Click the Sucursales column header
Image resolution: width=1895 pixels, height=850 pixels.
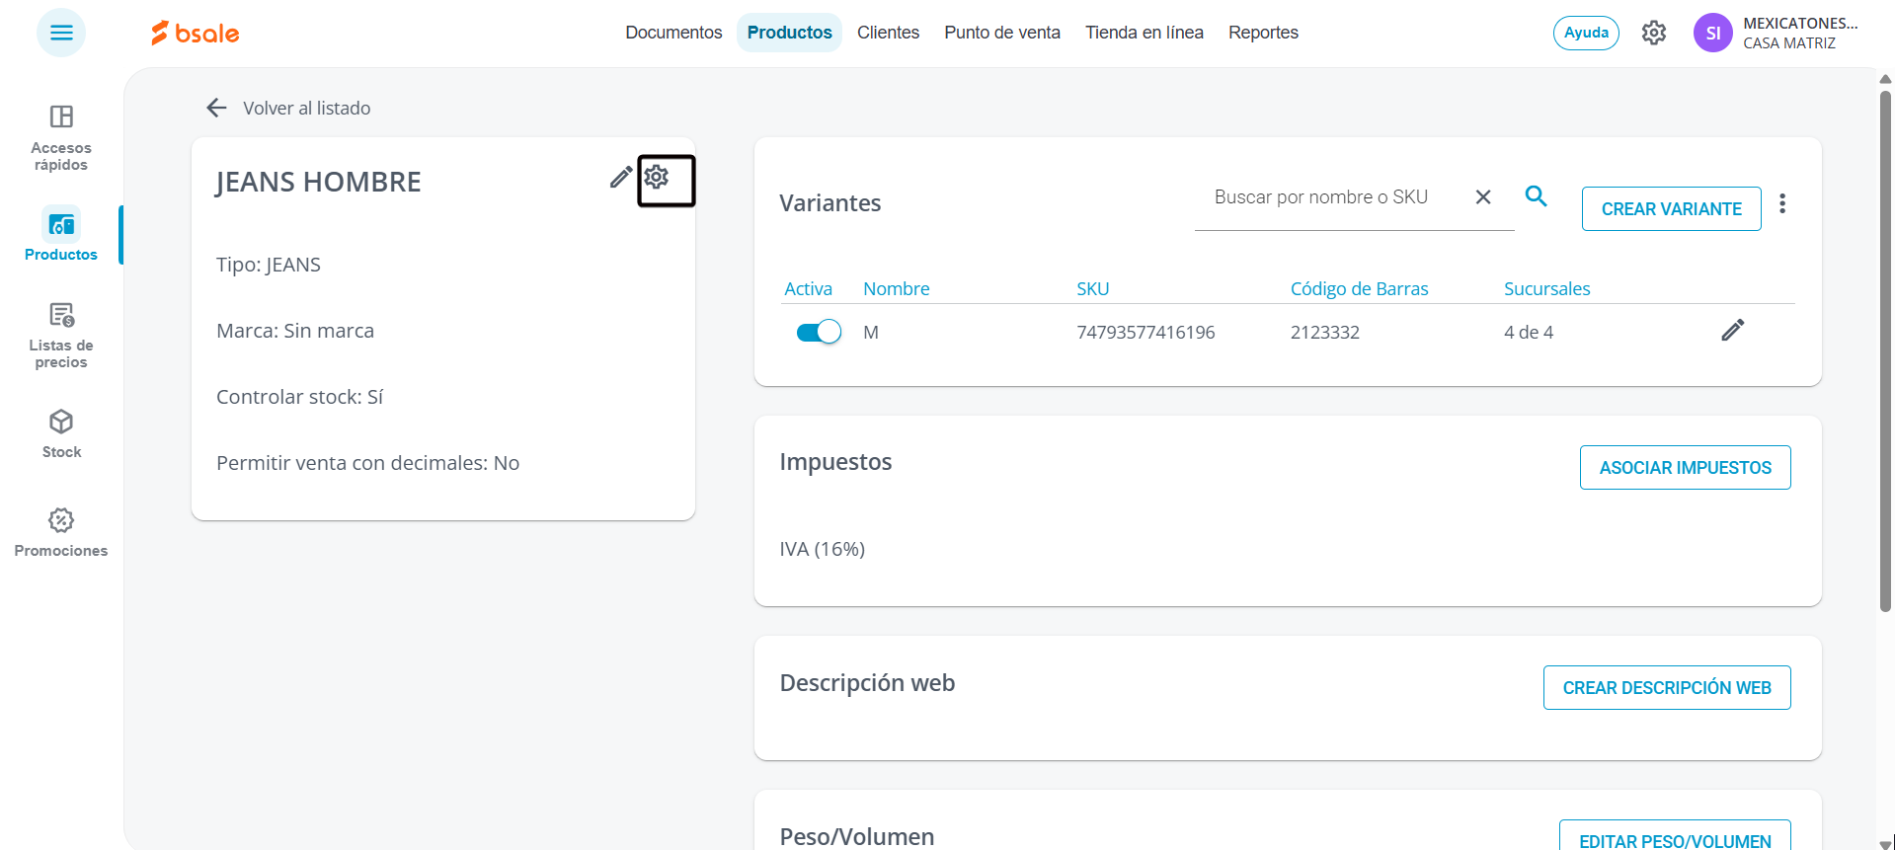point(1546,289)
